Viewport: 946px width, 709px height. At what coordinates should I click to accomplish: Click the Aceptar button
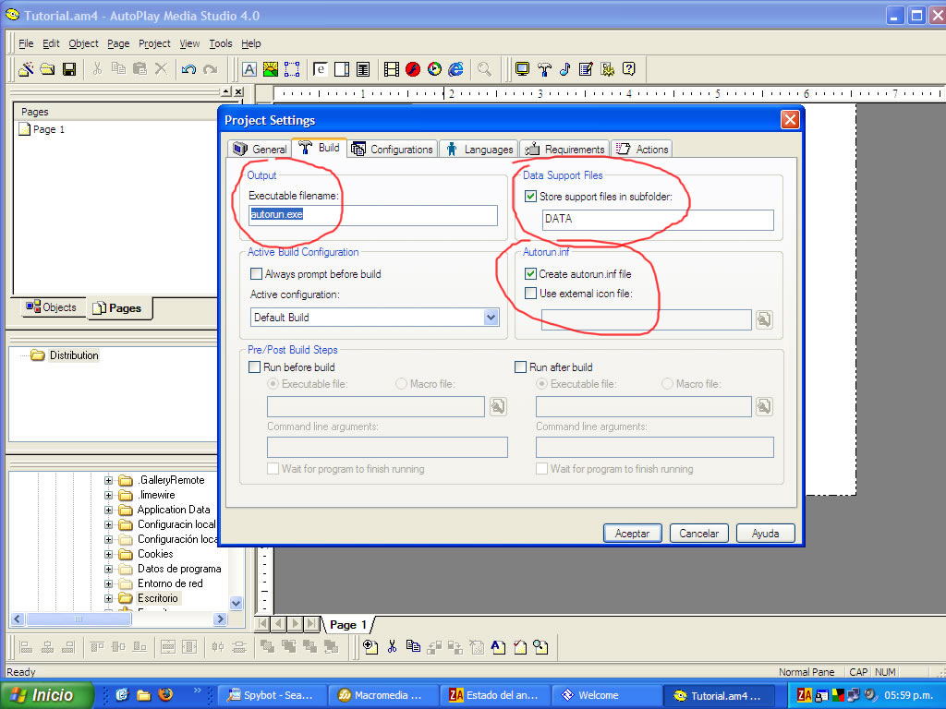(632, 534)
